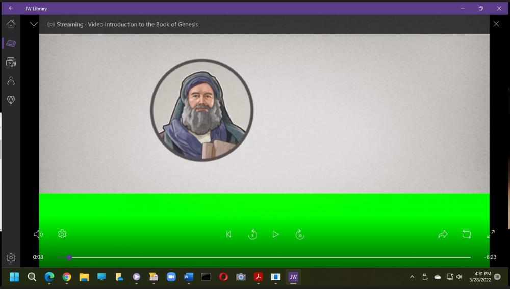The image size is (510, 289).
Task: Open the Meetings section in the sidebar
Action: click(x=11, y=81)
